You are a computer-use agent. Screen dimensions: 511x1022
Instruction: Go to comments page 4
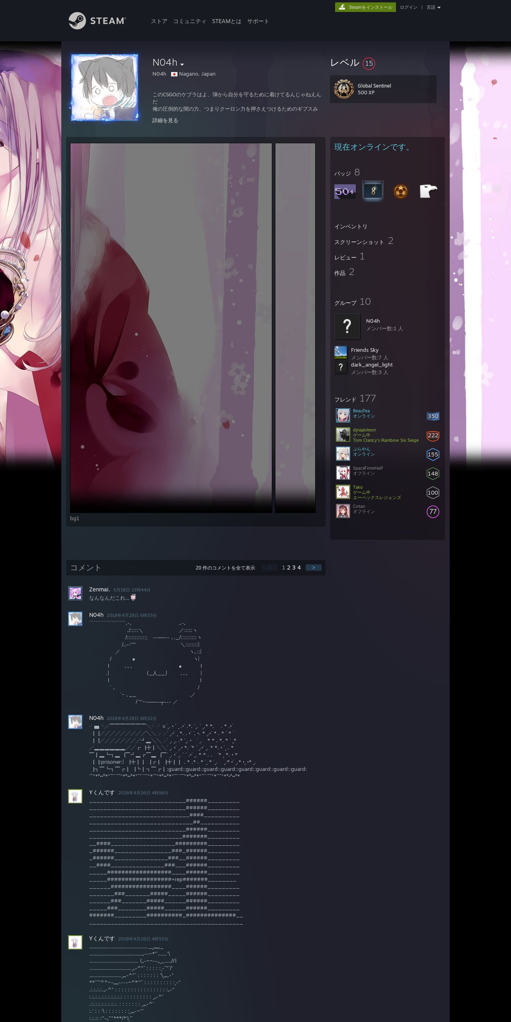point(299,568)
